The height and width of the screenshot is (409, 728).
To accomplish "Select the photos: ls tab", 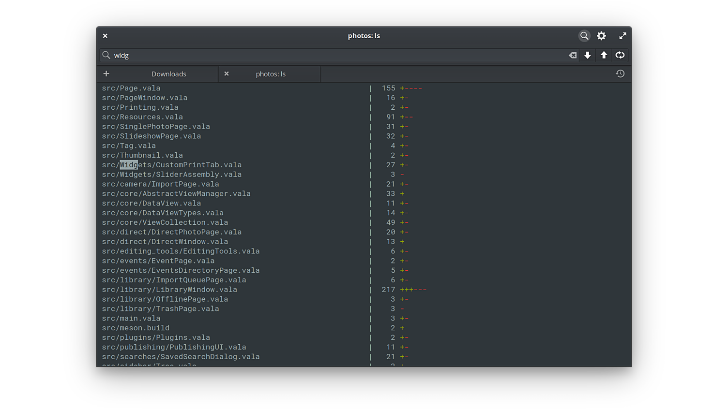I will (x=271, y=74).
